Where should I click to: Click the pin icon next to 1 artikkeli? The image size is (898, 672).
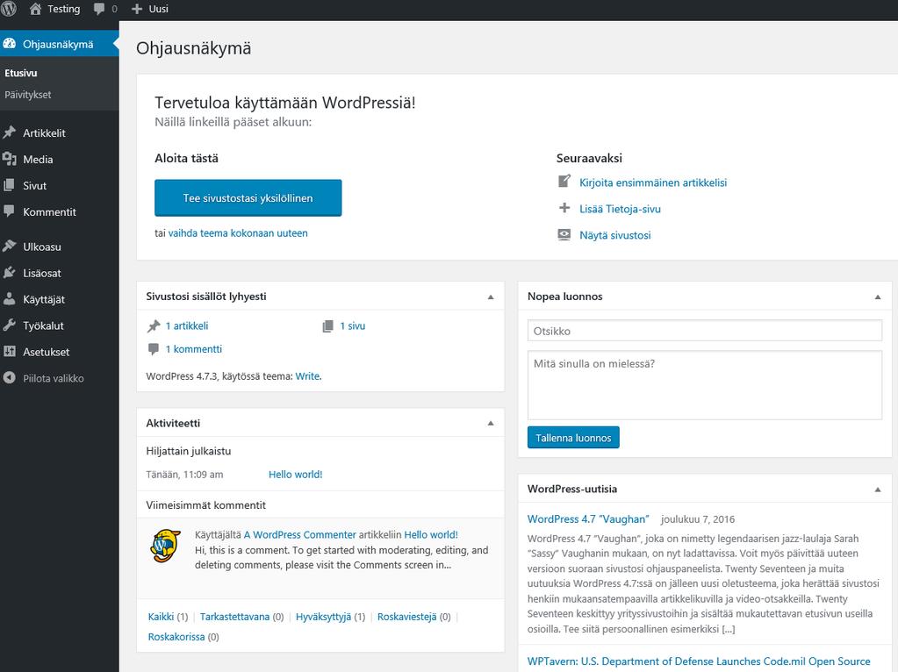coord(154,326)
